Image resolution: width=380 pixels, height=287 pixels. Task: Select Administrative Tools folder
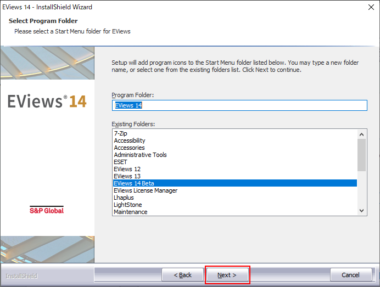click(235, 155)
